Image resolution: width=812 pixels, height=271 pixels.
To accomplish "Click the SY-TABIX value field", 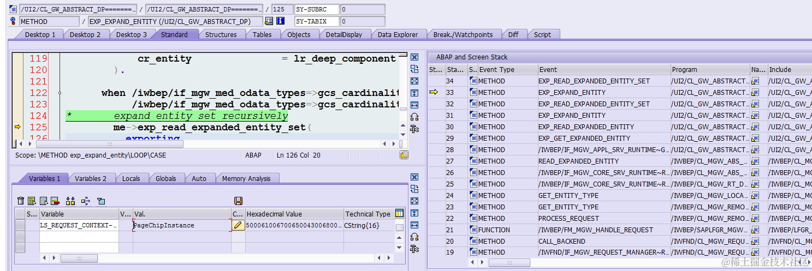I will 362,21.
